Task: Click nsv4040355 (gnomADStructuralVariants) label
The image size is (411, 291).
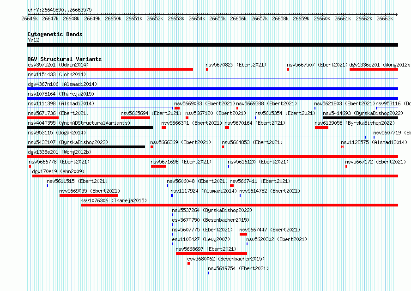Action: [x=79, y=123]
